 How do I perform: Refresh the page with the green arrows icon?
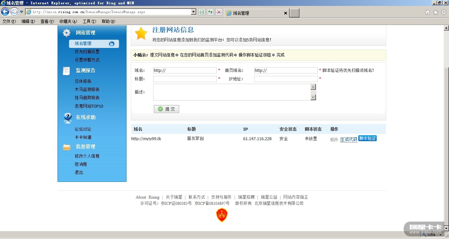click(210, 12)
